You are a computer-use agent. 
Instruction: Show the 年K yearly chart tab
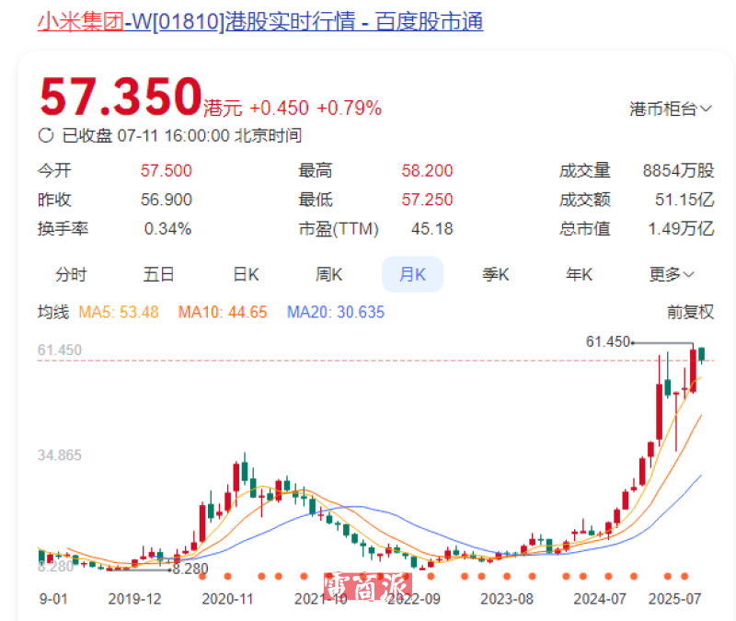580,274
